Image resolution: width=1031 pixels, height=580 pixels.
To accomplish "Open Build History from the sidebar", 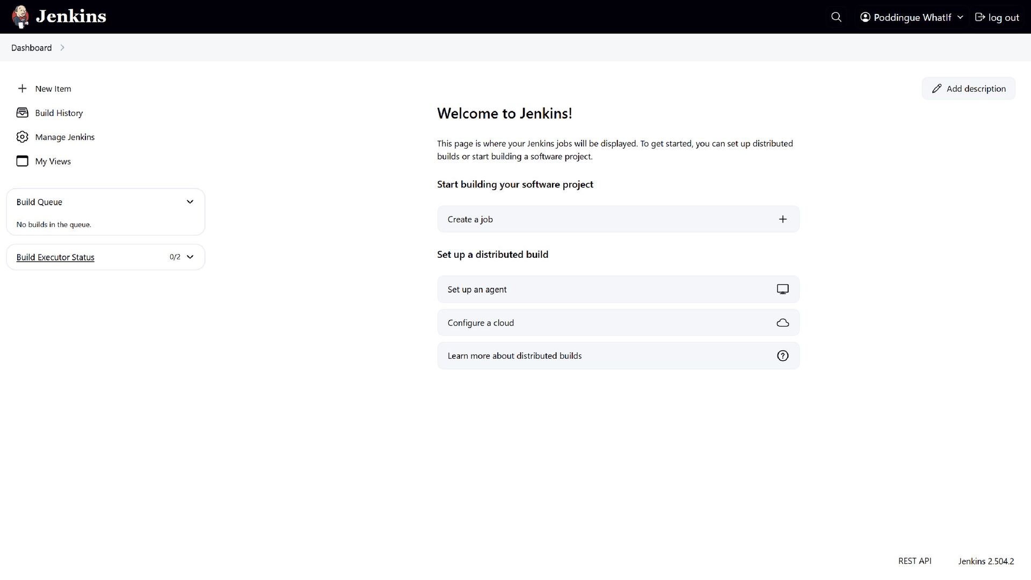I will coord(59,113).
